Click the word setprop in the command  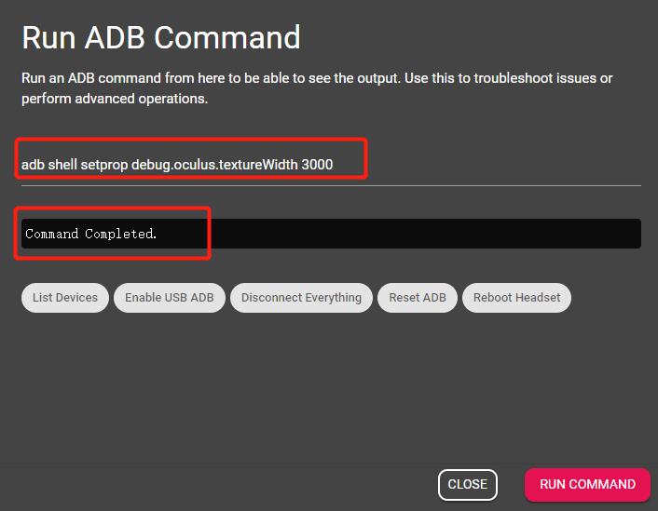104,165
